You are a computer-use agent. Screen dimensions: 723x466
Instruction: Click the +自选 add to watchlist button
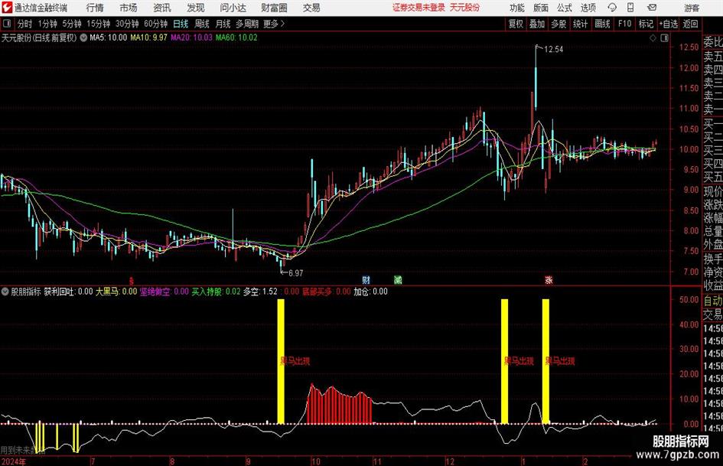(x=668, y=24)
